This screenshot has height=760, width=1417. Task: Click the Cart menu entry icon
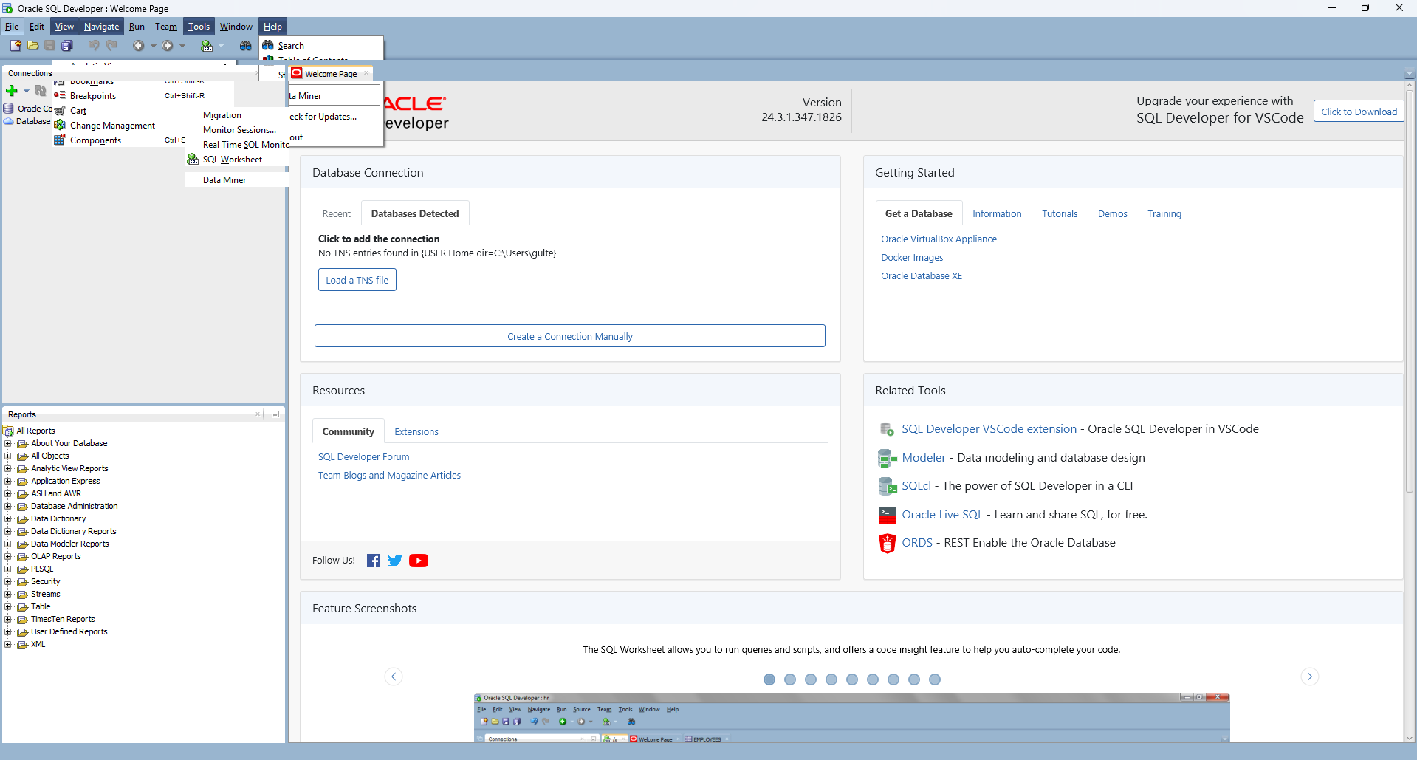pyautogui.click(x=60, y=111)
